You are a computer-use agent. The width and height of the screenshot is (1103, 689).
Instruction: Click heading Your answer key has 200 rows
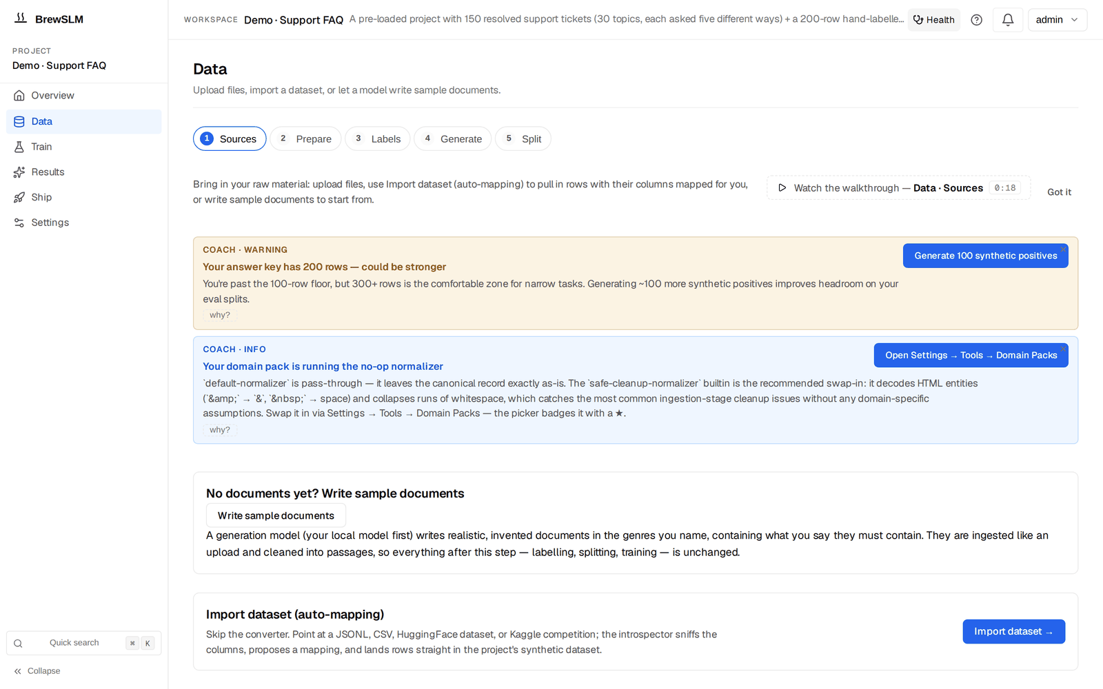[324, 267]
